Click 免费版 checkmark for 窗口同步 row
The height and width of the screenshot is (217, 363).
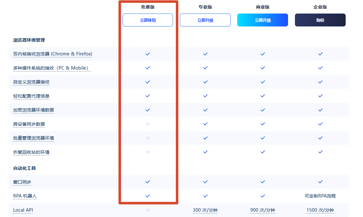tap(148, 182)
